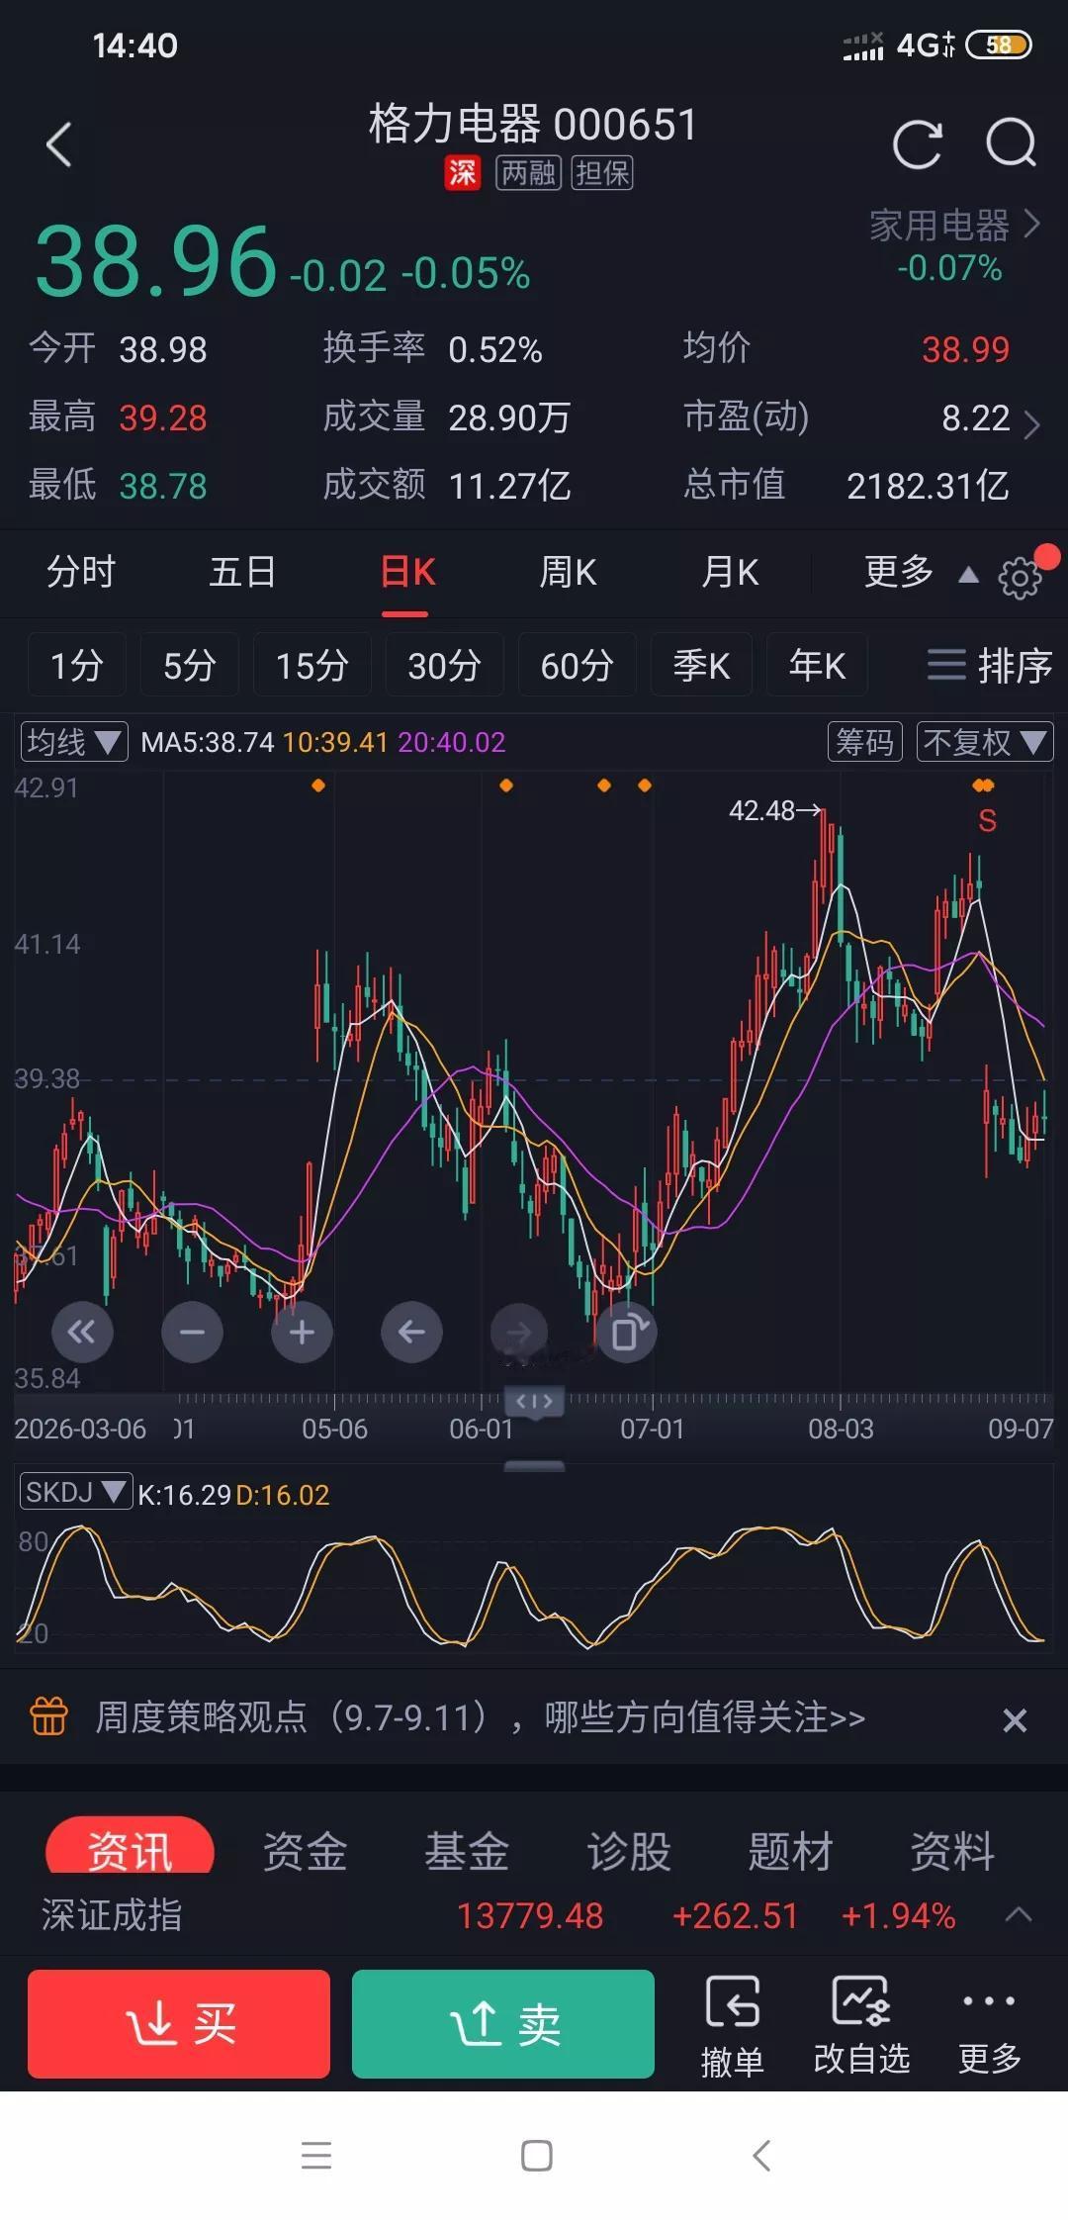Viewport: 1068px width, 2220px height.
Task: Open chart settings gear icon
Action: (x=1020, y=577)
